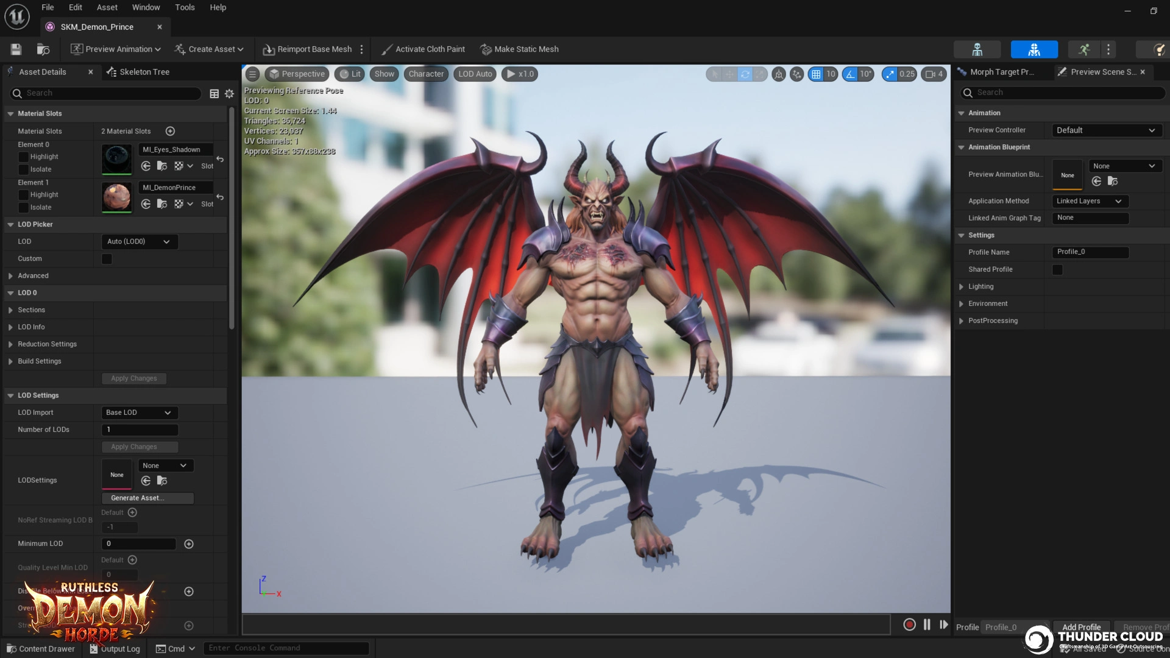Screen dimensions: 1170x658
Task: Open Asset Details settings gear icon
Action: pos(229,93)
